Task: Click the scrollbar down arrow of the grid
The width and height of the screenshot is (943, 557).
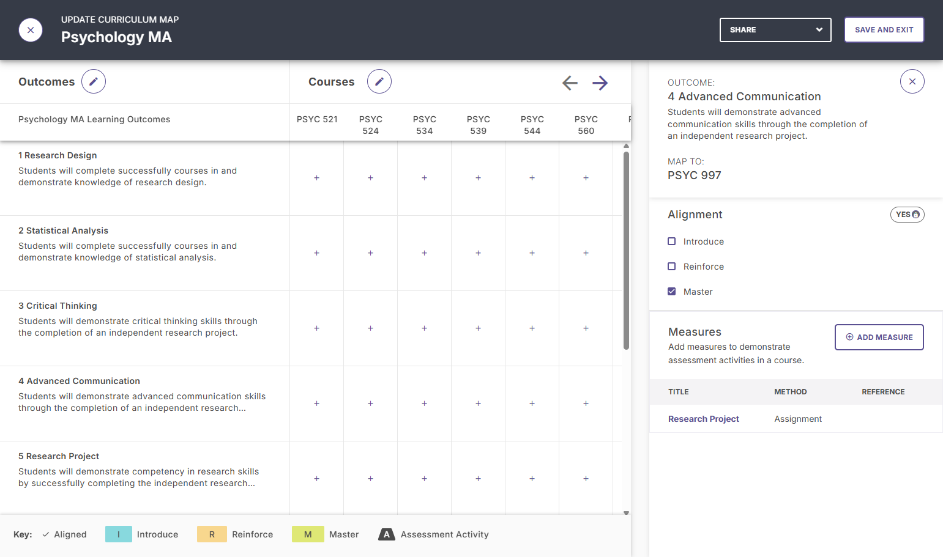Action: [626, 513]
